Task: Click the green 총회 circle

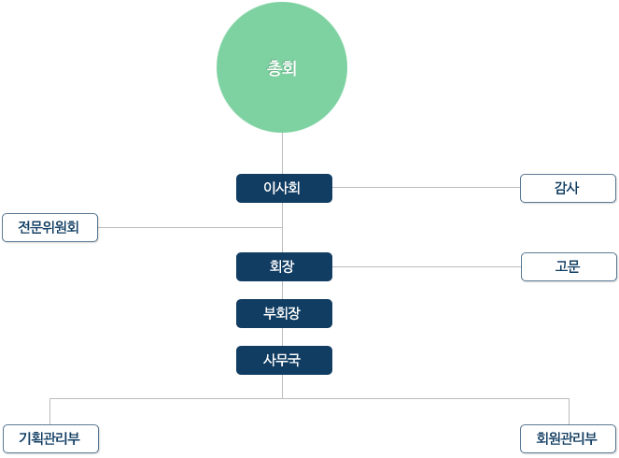Action: (x=282, y=67)
